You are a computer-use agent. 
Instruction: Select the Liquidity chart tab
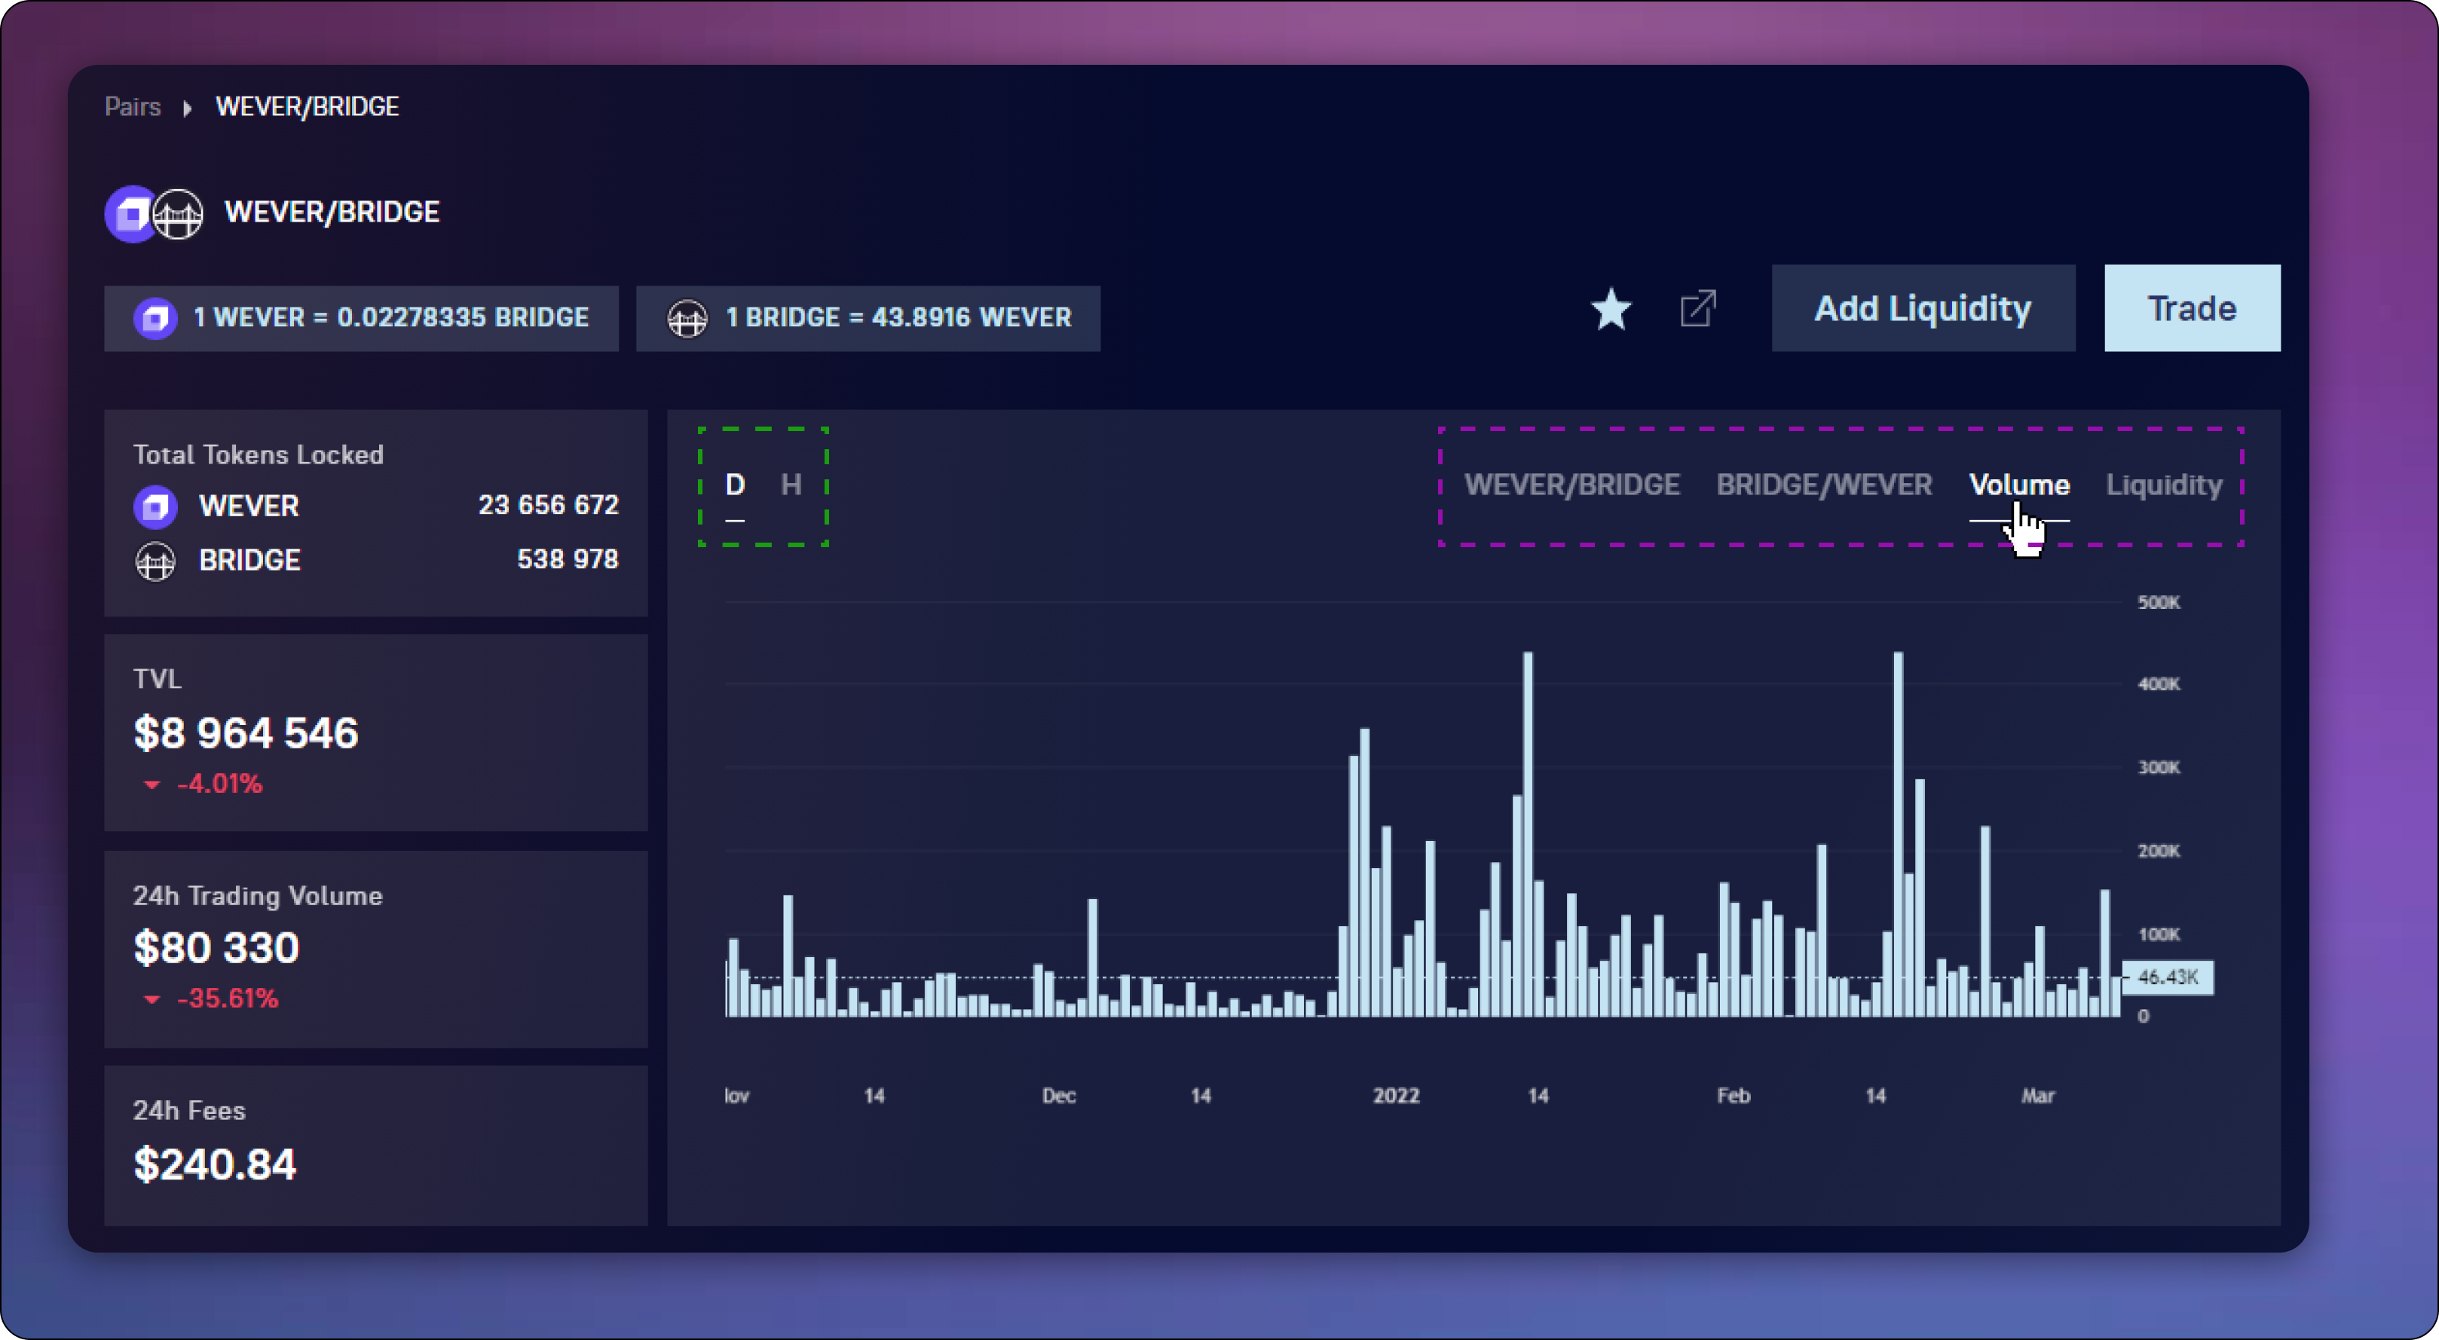pos(2163,485)
